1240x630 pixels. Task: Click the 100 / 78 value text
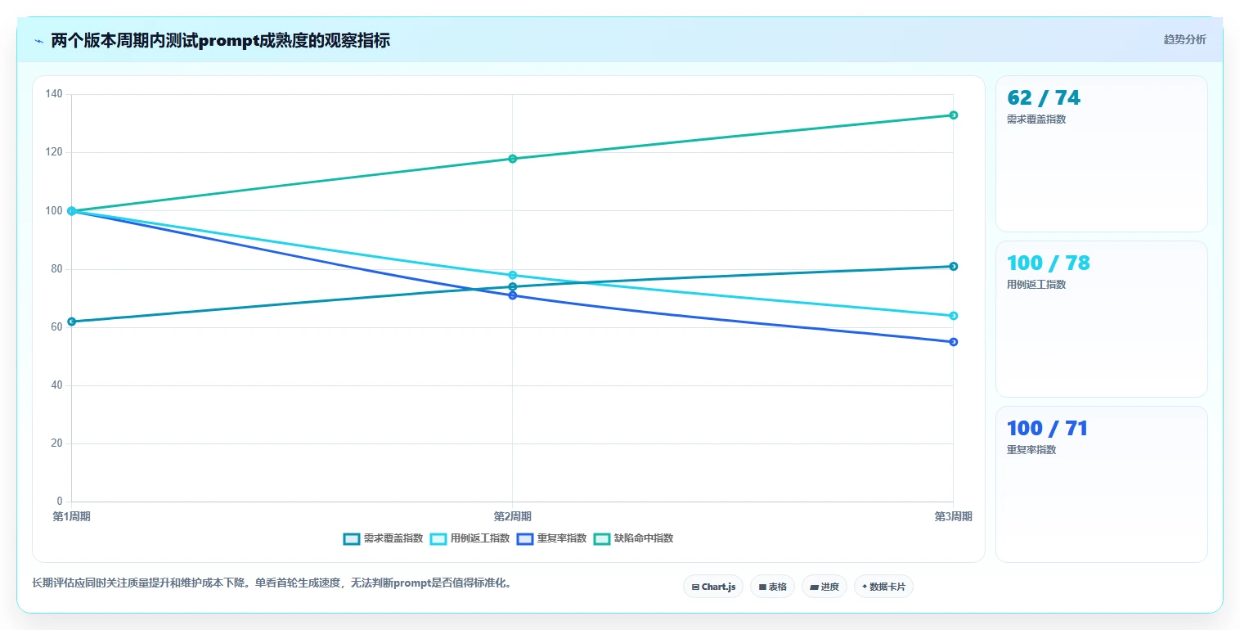point(1049,263)
